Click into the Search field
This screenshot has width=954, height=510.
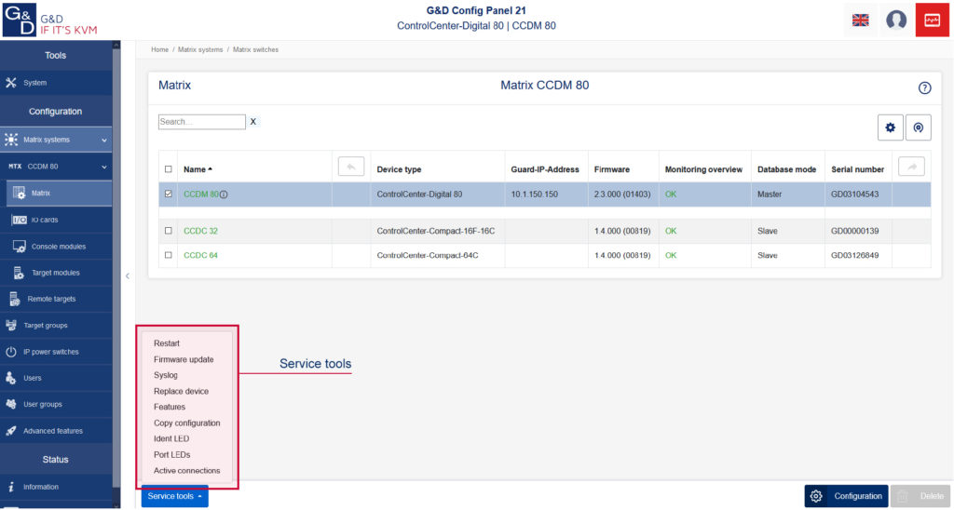(x=202, y=122)
